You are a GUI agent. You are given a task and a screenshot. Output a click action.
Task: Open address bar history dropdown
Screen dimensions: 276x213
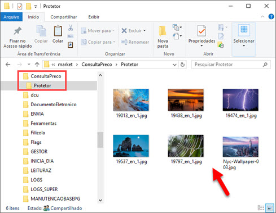(x=174, y=65)
